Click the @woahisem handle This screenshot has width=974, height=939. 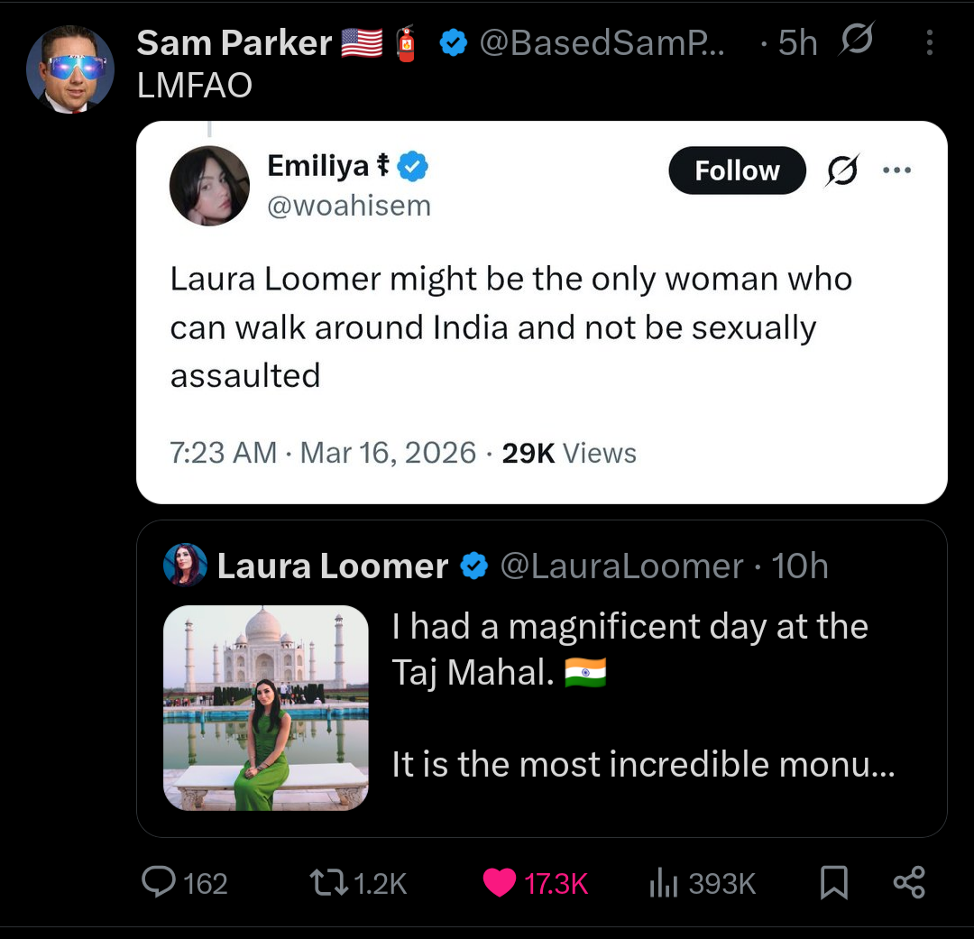tap(347, 205)
